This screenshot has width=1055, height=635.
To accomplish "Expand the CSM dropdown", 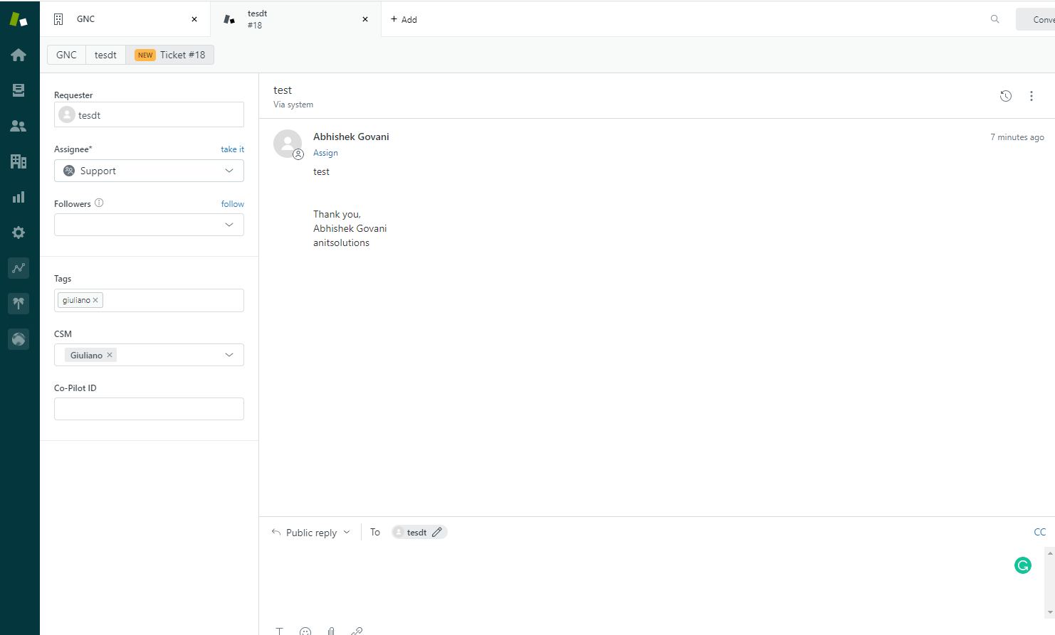I will tap(229, 355).
